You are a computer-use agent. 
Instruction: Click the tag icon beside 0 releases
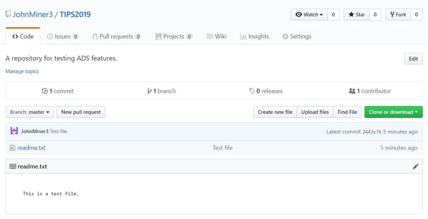pos(252,91)
